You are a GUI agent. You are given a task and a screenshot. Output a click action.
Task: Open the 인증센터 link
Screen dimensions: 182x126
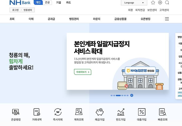28,10
